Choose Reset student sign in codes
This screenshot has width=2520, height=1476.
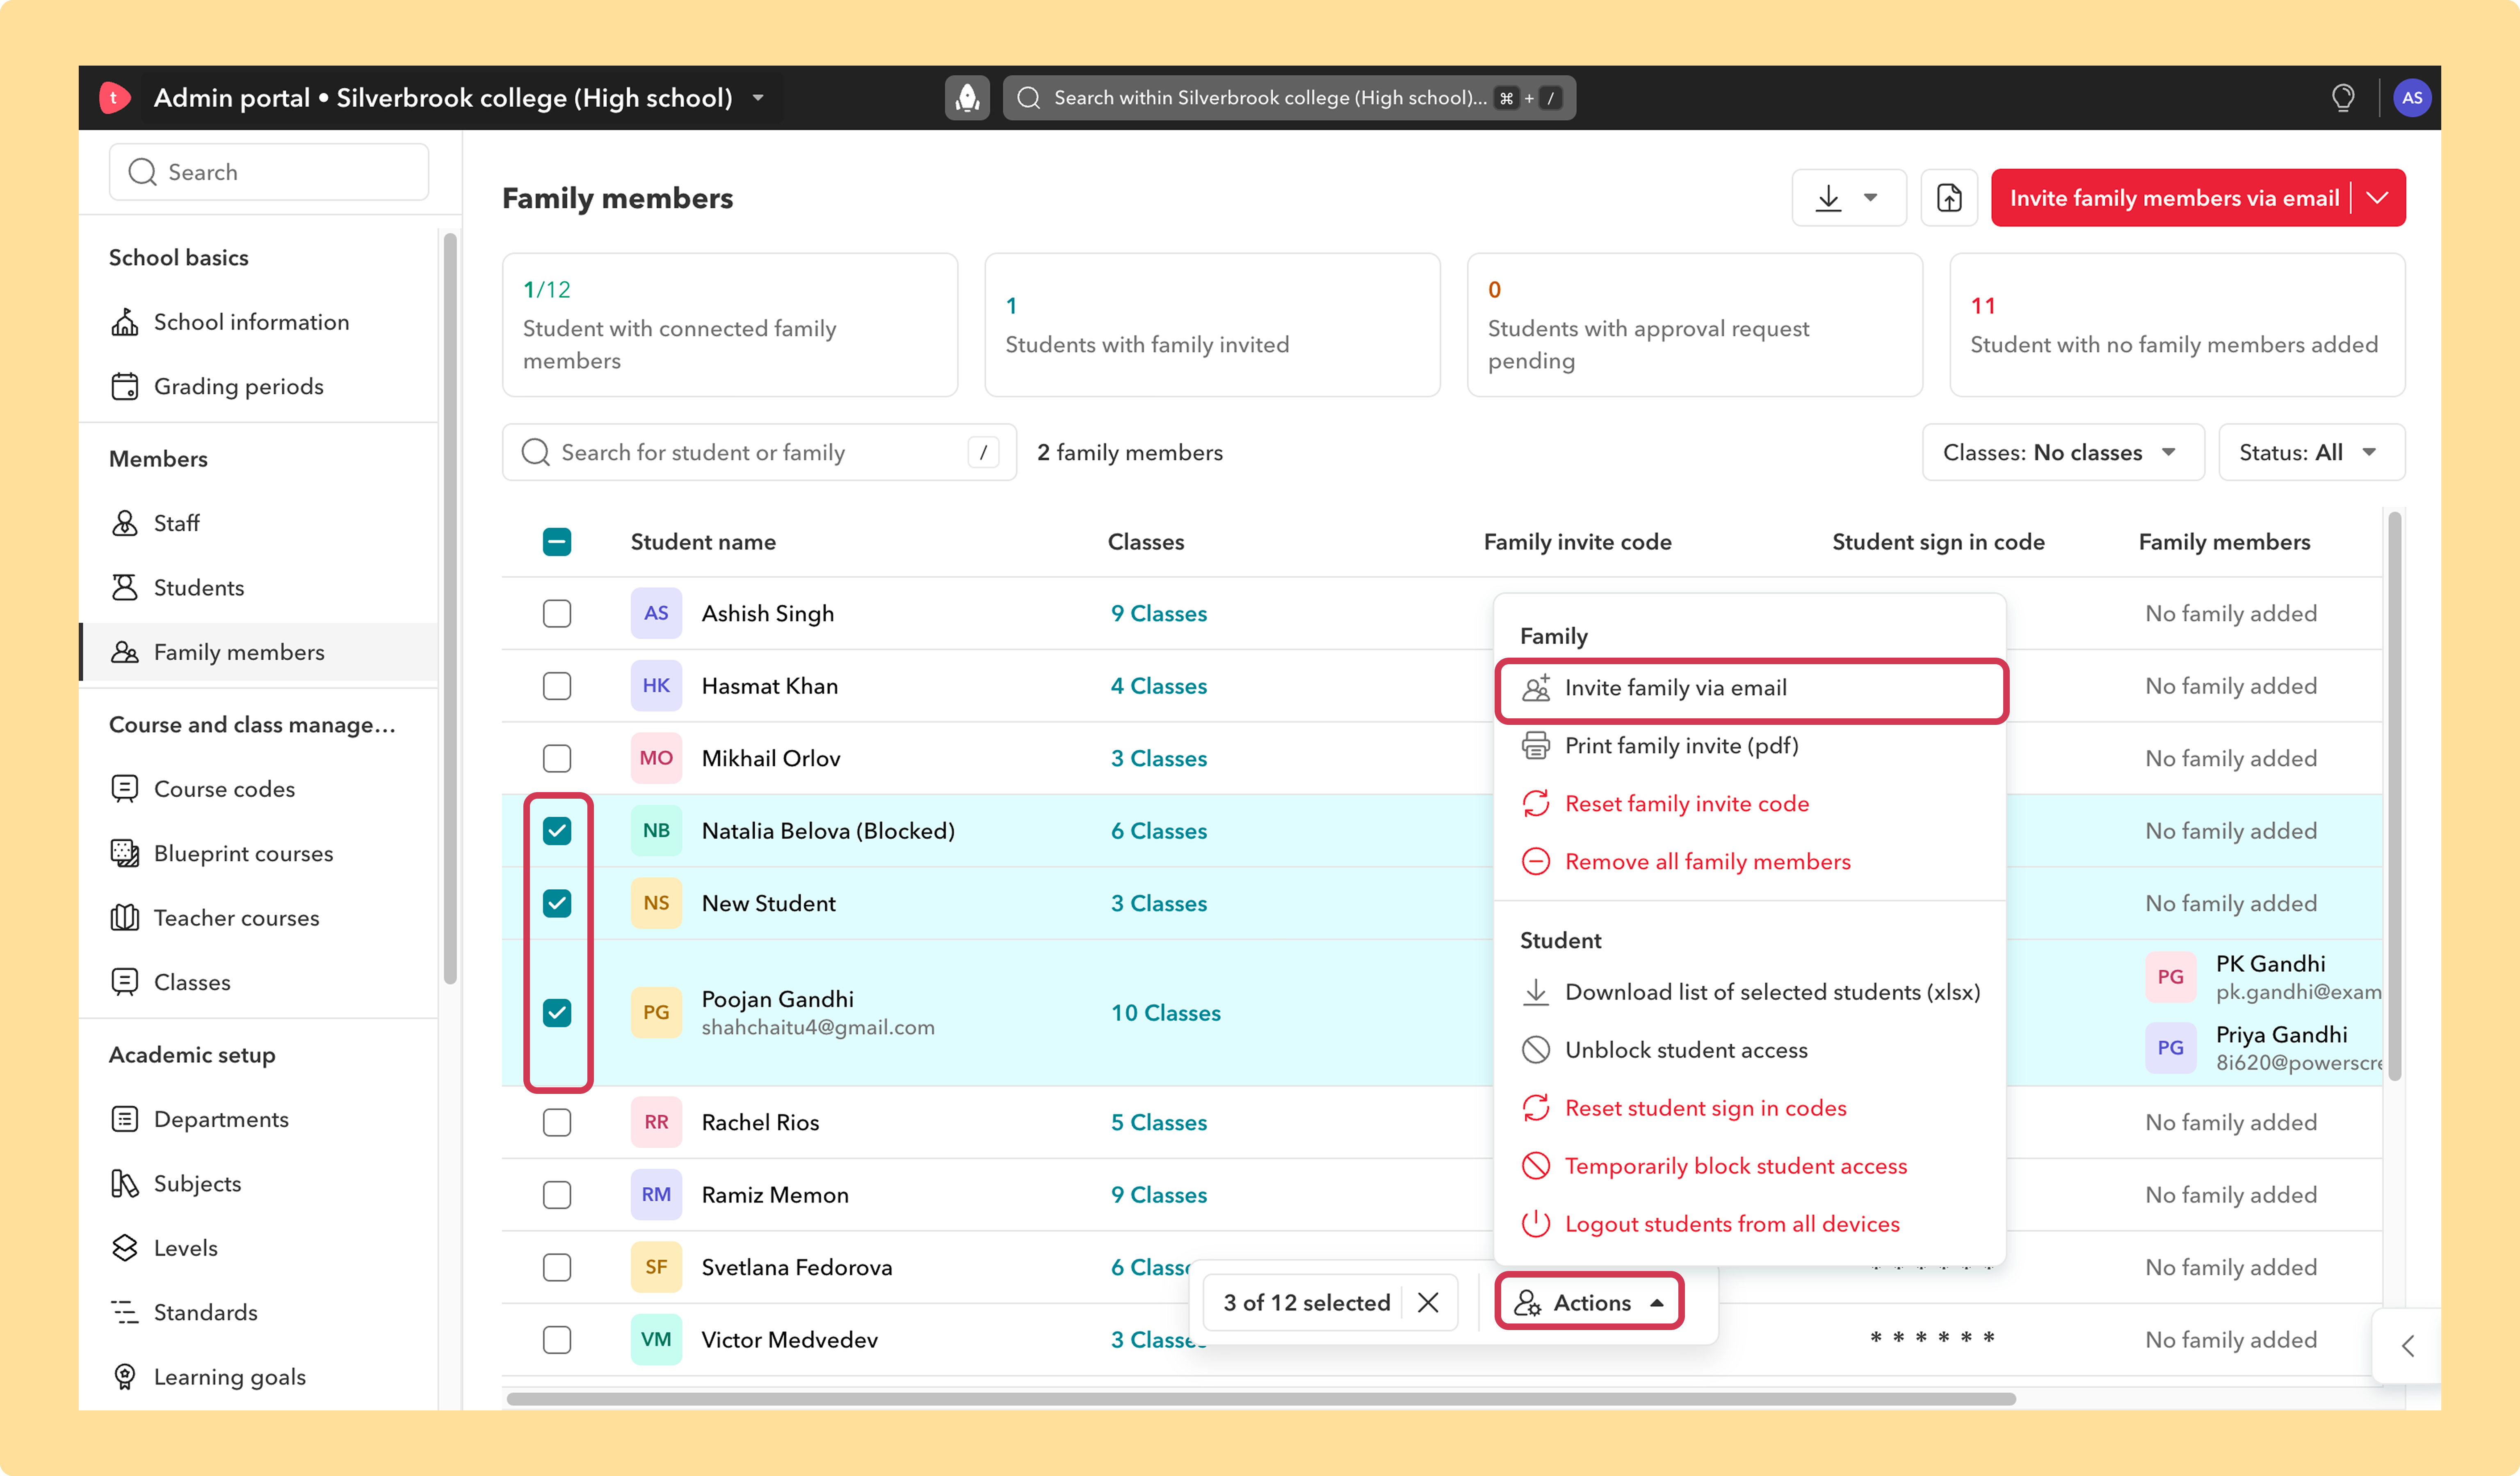[x=1751, y=1108]
